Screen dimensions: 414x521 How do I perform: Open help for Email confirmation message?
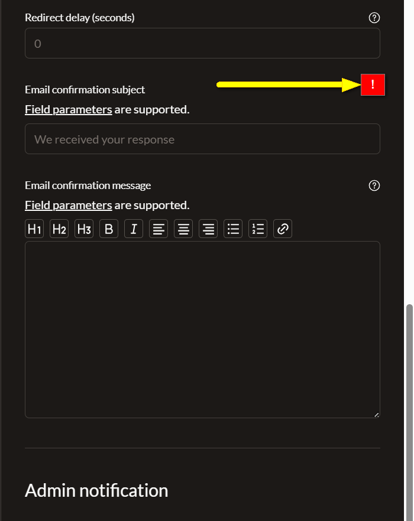[374, 185]
